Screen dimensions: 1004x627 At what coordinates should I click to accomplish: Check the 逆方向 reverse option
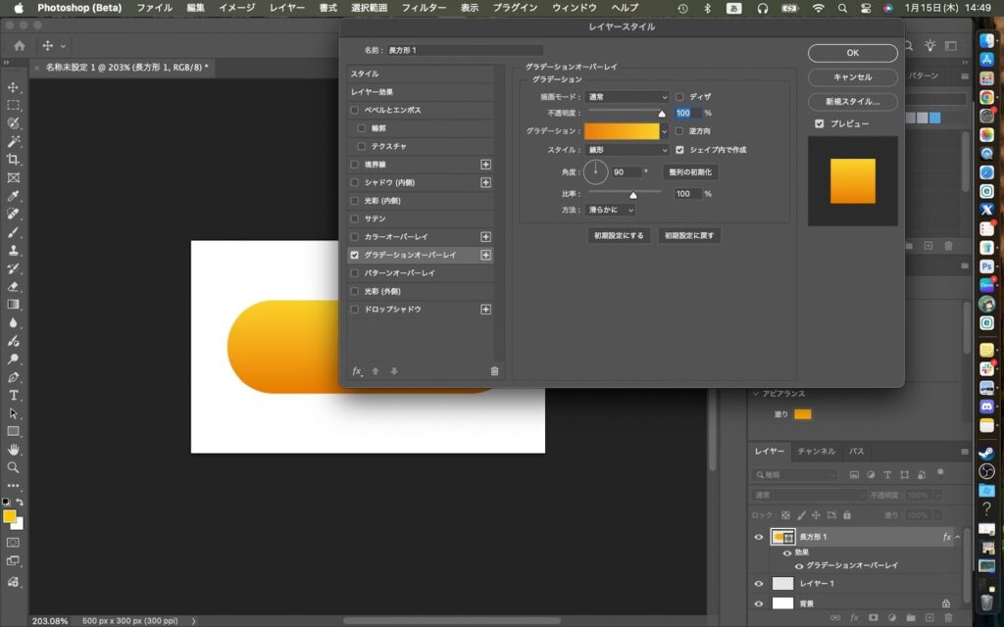[680, 131]
